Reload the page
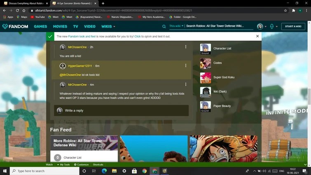The image size is (311, 175). click(x=17, y=10)
